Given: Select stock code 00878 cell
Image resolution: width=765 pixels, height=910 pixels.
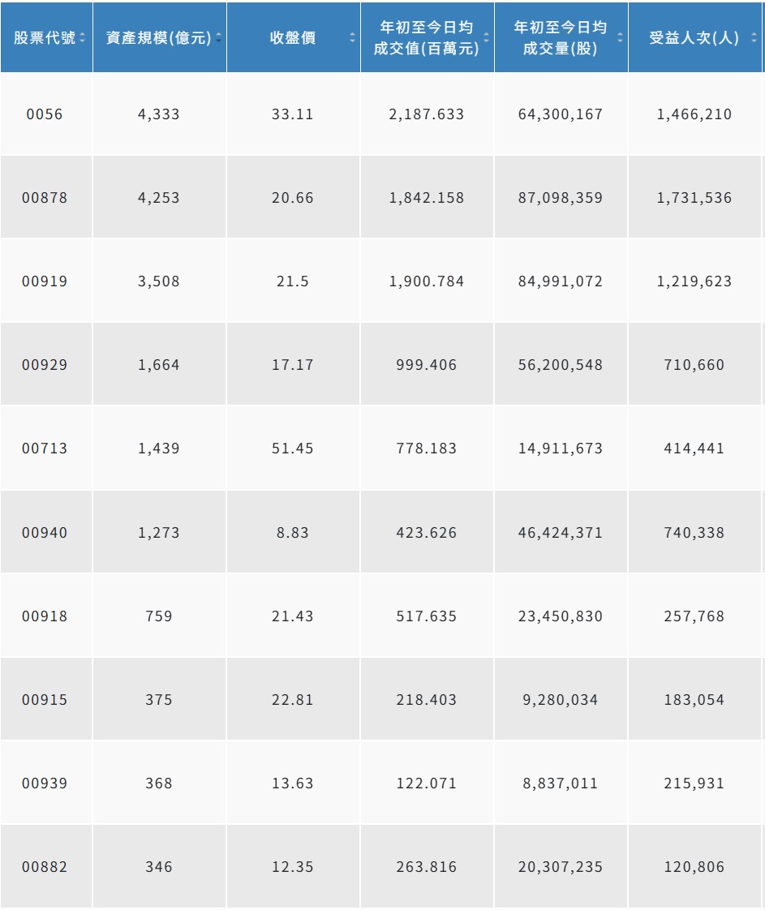Looking at the screenshot, I should (x=46, y=198).
